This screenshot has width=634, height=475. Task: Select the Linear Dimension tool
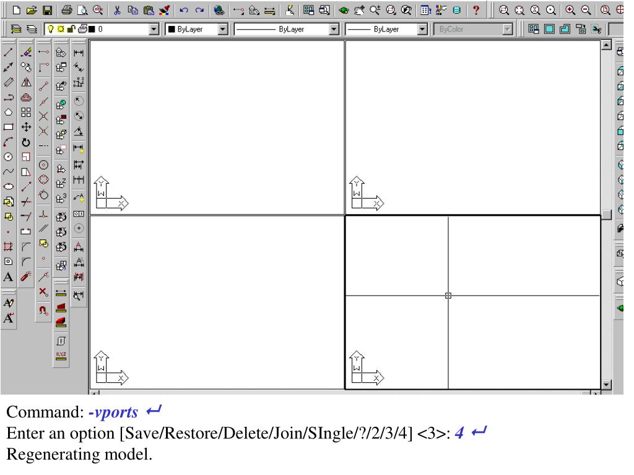79,53
